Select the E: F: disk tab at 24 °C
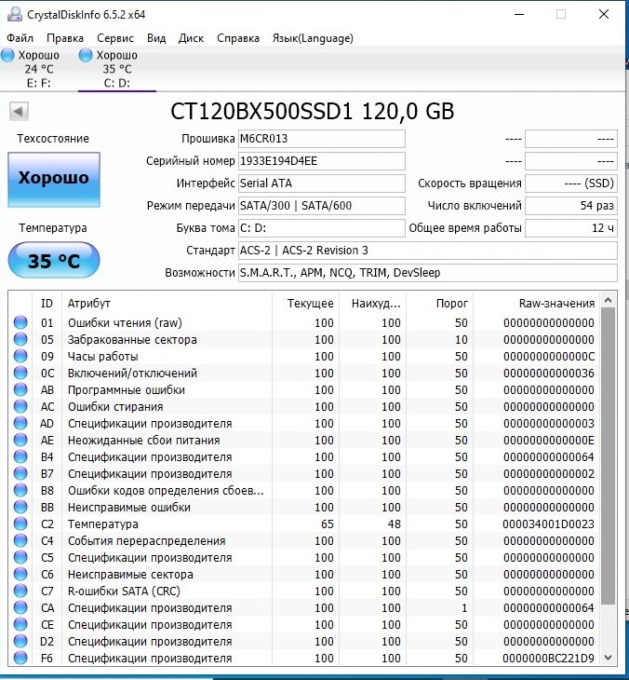 (38, 69)
